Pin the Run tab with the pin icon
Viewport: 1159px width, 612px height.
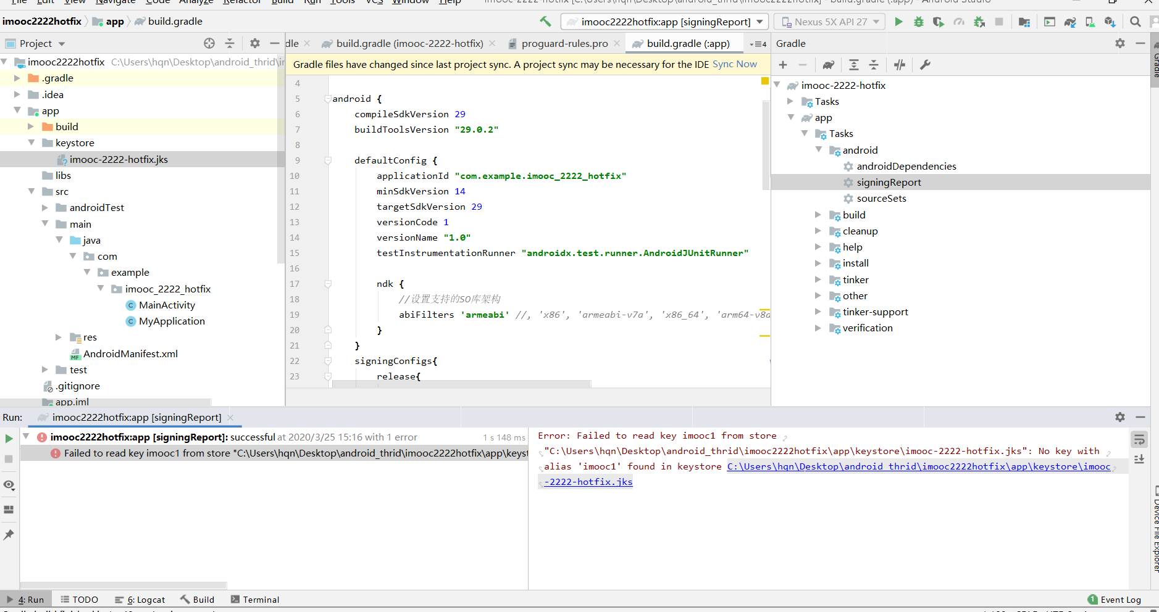[x=9, y=534]
